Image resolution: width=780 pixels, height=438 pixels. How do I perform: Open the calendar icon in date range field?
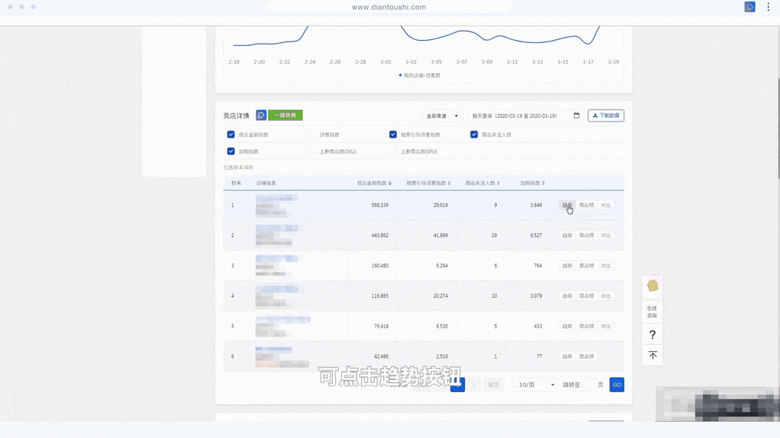pyautogui.click(x=576, y=116)
